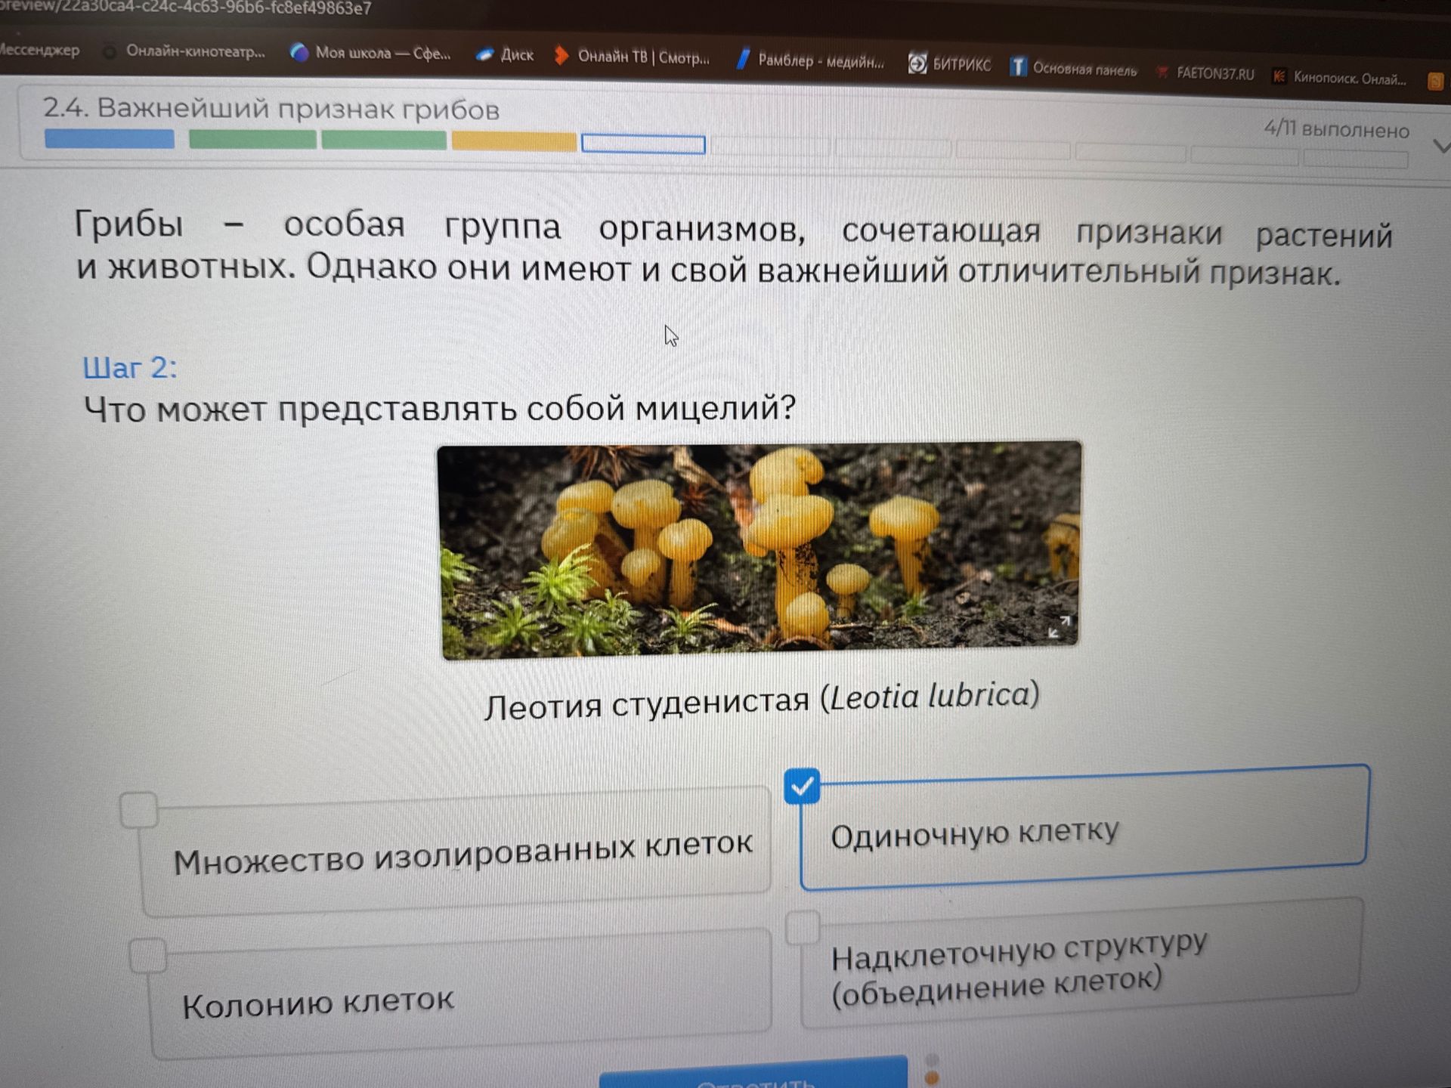The image size is (1451, 1088).
Task: Click the Онлайн ТВ bookmark icon
Action: pos(561,56)
